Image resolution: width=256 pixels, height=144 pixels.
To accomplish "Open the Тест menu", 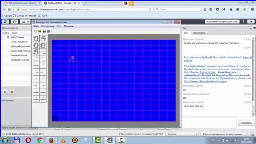I will (59, 26).
